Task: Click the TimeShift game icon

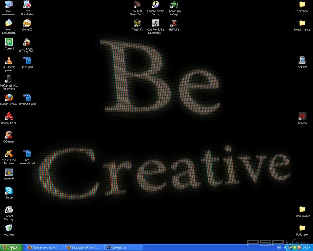Action: [x=137, y=23]
